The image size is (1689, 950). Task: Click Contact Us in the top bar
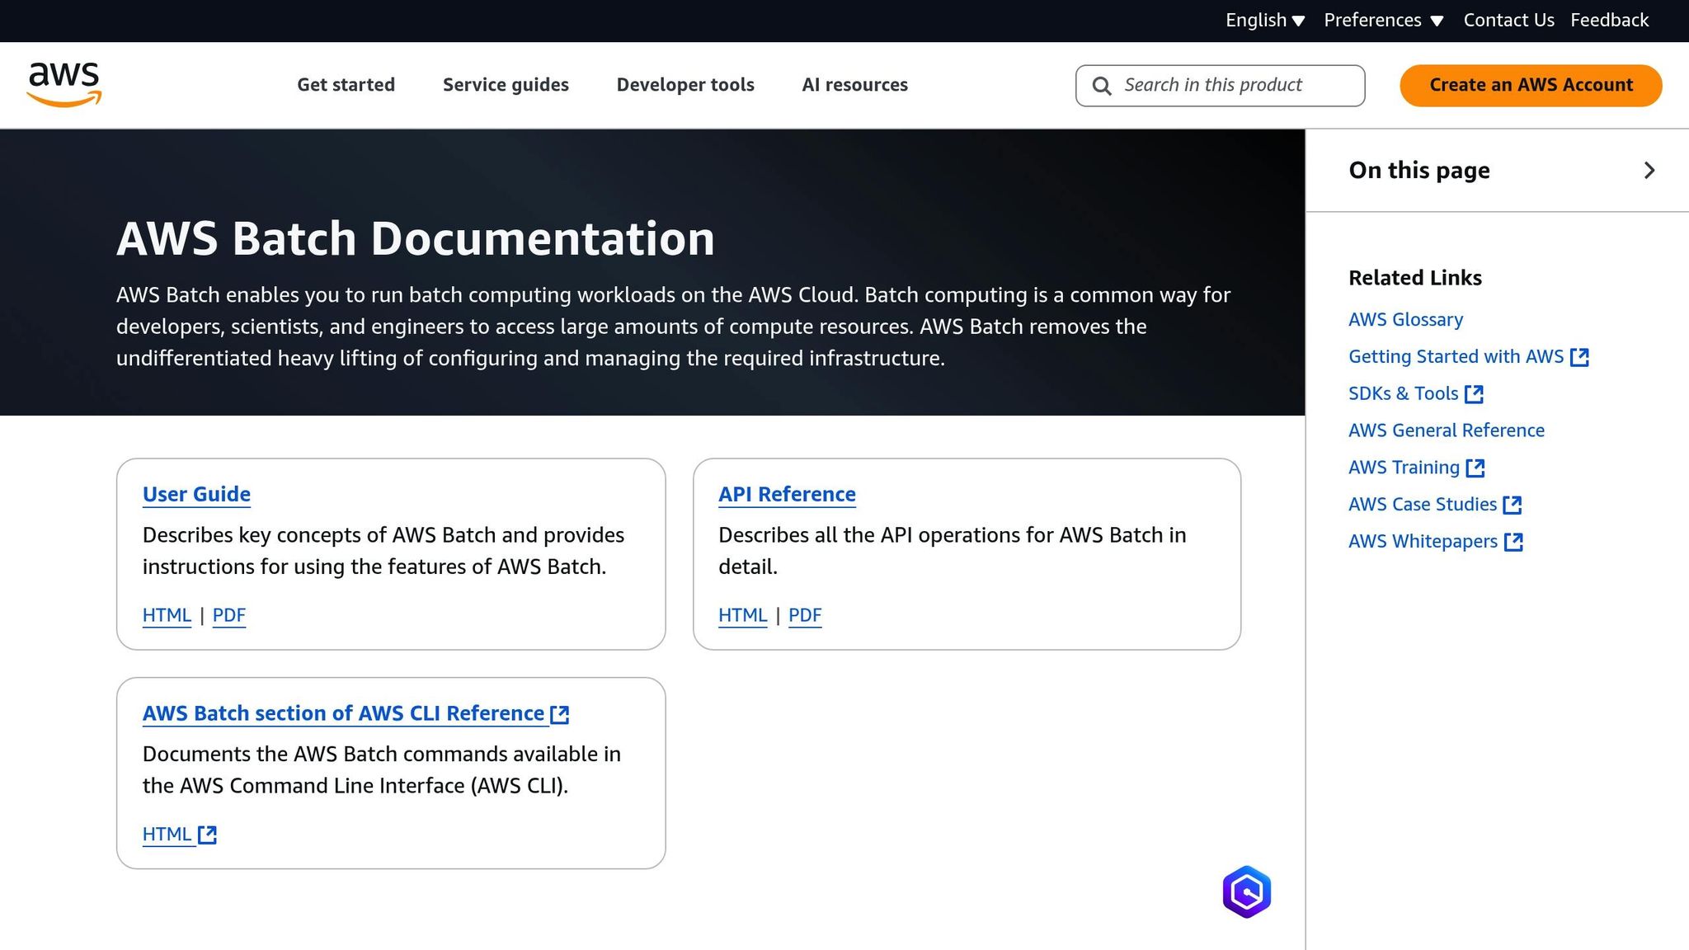1508,20
